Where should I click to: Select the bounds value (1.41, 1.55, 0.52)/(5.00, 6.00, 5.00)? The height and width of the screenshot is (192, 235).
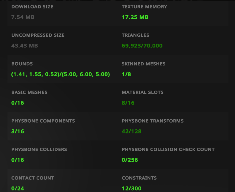(x=61, y=74)
